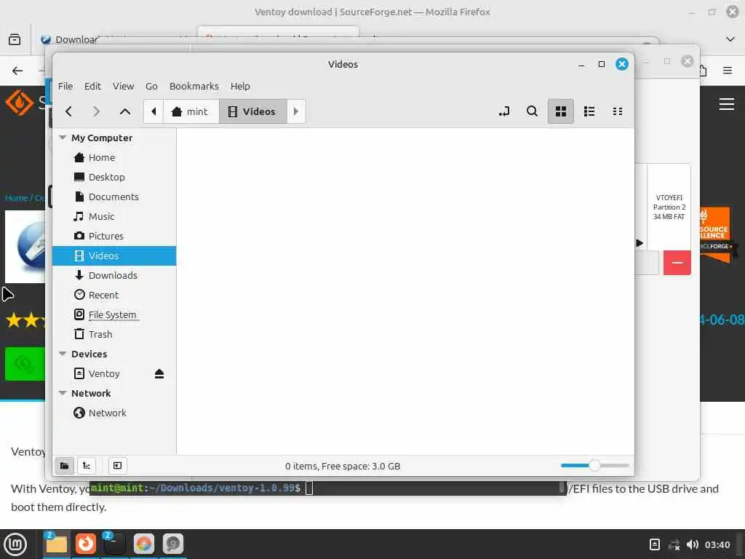
Task: Click the path bar left scroll arrow
Action: coord(154,111)
